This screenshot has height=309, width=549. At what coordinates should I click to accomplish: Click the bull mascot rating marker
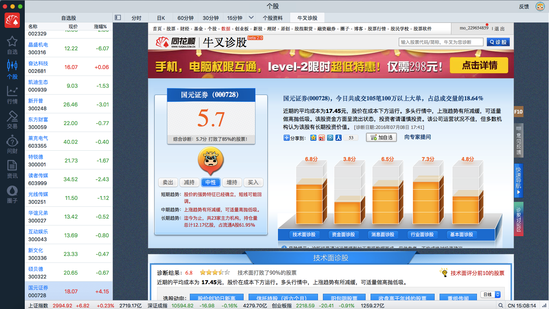(211, 162)
